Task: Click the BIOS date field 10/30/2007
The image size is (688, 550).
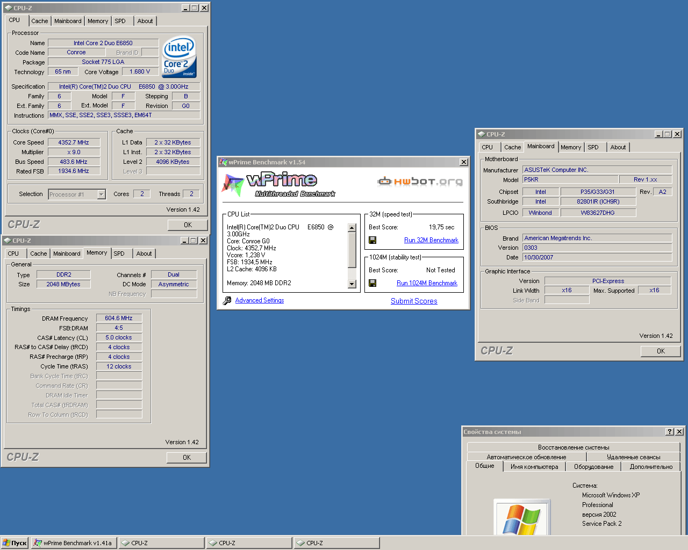Action: 597,257
